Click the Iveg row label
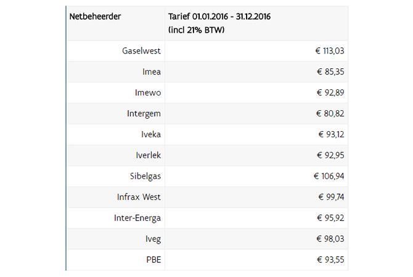 pyautogui.click(x=153, y=239)
